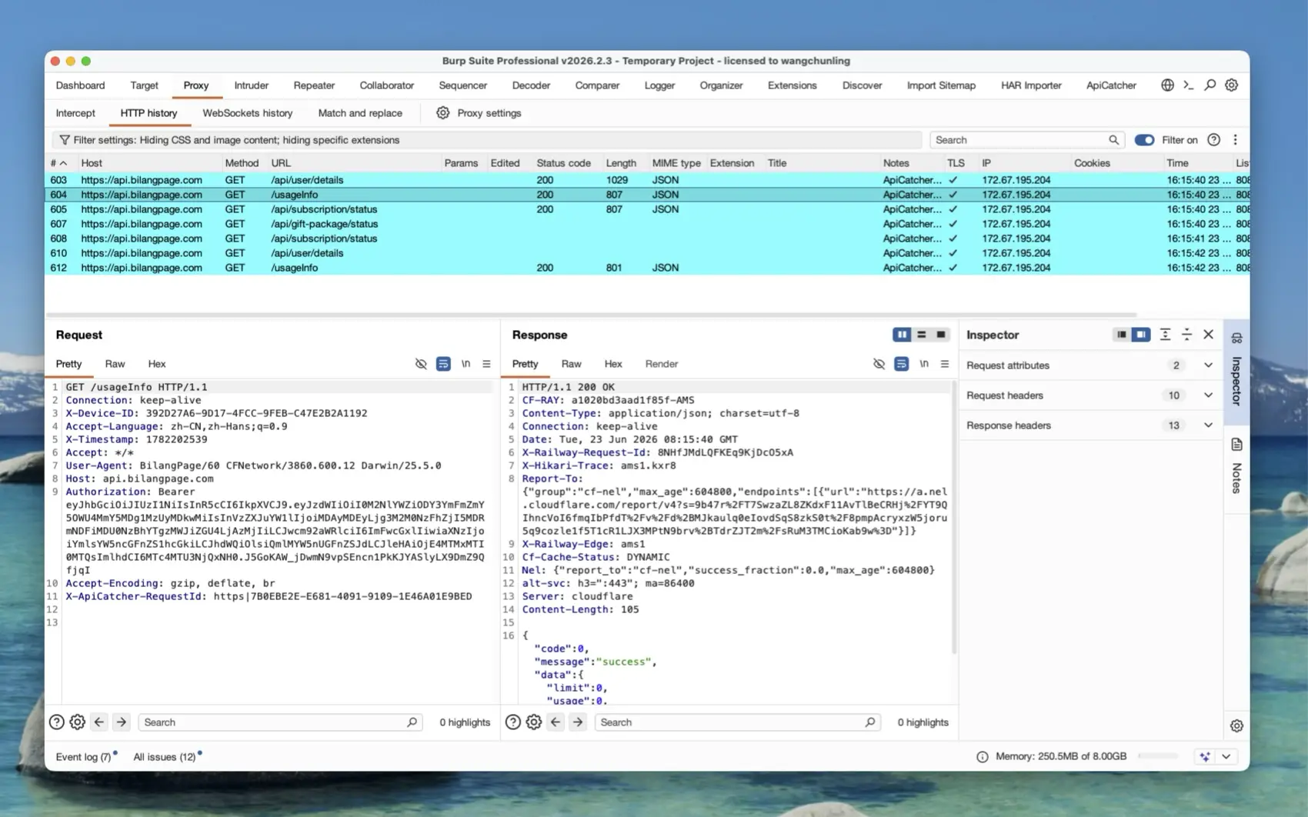The height and width of the screenshot is (817, 1308).
Task: Open All issues (12) link
Action: click(x=165, y=757)
